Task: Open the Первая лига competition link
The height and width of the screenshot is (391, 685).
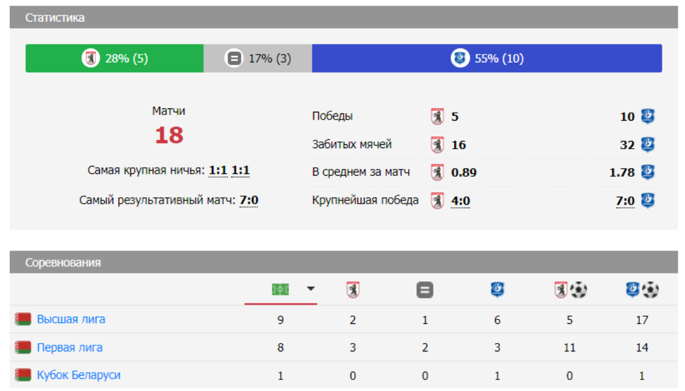Action: coord(69,347)
